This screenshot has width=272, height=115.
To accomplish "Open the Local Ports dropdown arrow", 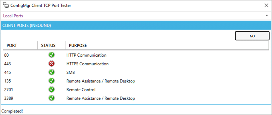I will coord(267,16).
